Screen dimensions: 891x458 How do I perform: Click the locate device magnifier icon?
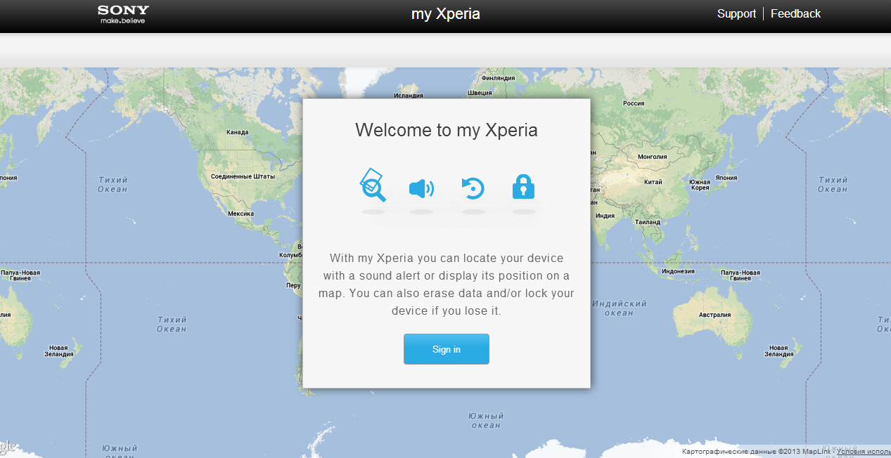tap(372, 185)
